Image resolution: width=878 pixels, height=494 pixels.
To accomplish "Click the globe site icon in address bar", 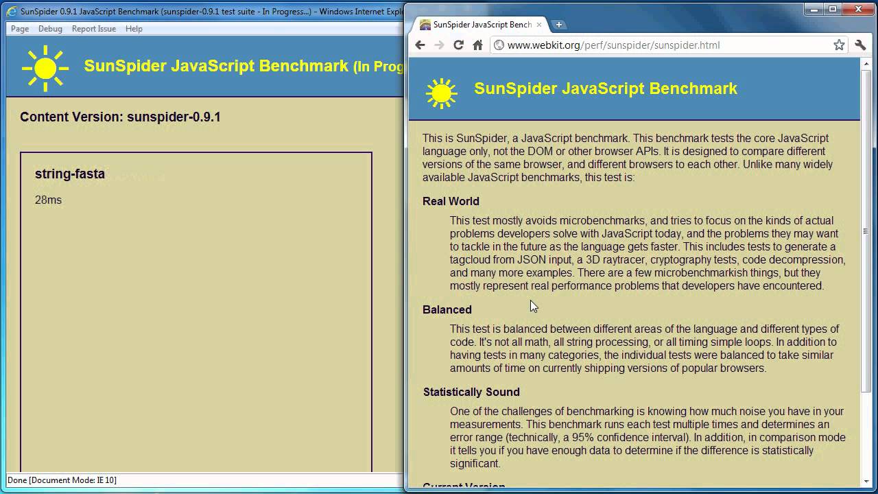I will [x=499, y=45].
